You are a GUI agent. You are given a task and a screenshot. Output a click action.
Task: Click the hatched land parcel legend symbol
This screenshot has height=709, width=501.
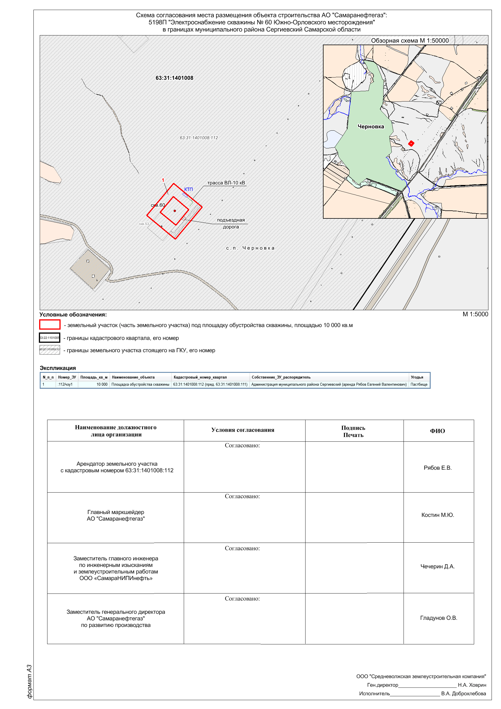50,350
